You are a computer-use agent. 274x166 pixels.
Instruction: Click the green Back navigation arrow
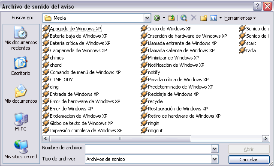click(x=157, y=18)
